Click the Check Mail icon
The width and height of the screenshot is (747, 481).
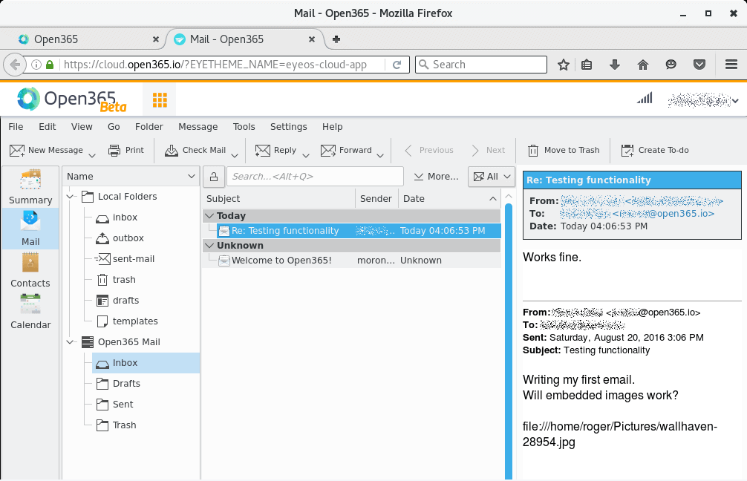[x=172, y=150]
